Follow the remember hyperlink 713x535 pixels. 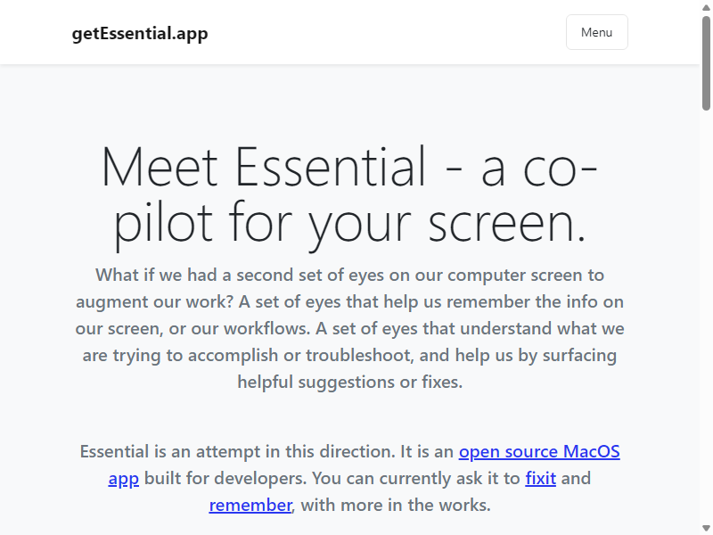[x=250, y=505]
